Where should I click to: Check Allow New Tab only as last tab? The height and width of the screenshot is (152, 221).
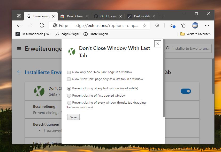69,79
